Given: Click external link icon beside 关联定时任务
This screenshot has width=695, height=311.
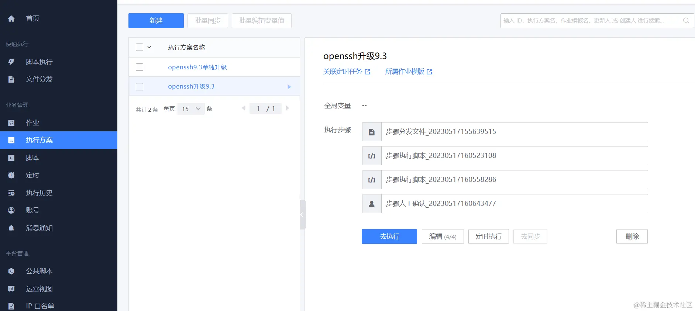Looking at the screenshot, I should [368, 72].
